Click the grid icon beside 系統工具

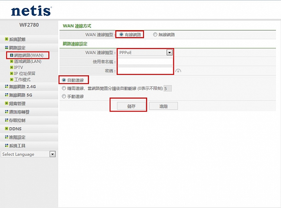[x=7, y=146]
